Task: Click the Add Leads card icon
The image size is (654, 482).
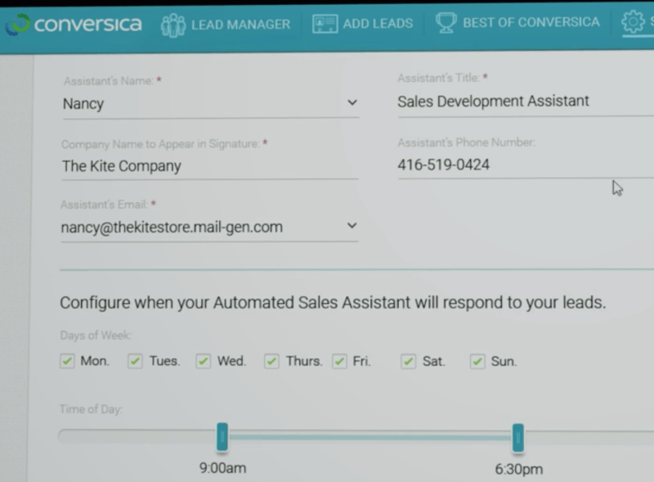Action: (325, 24)
